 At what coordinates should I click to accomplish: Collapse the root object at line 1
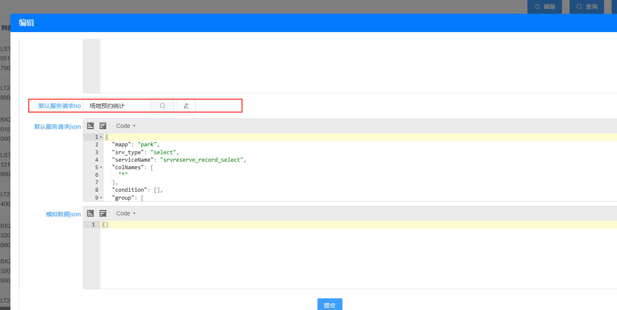101,137
